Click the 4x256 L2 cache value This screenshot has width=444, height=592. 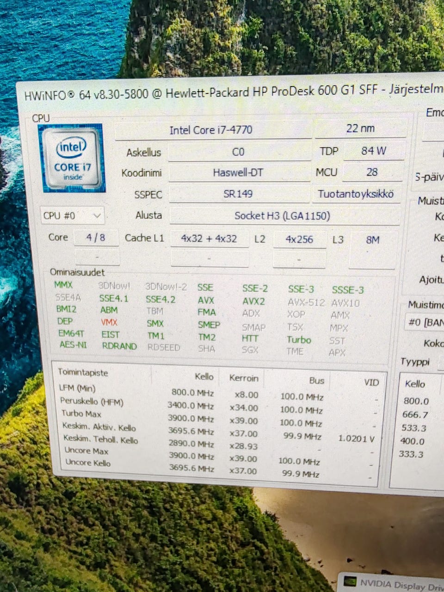(299, 240)
